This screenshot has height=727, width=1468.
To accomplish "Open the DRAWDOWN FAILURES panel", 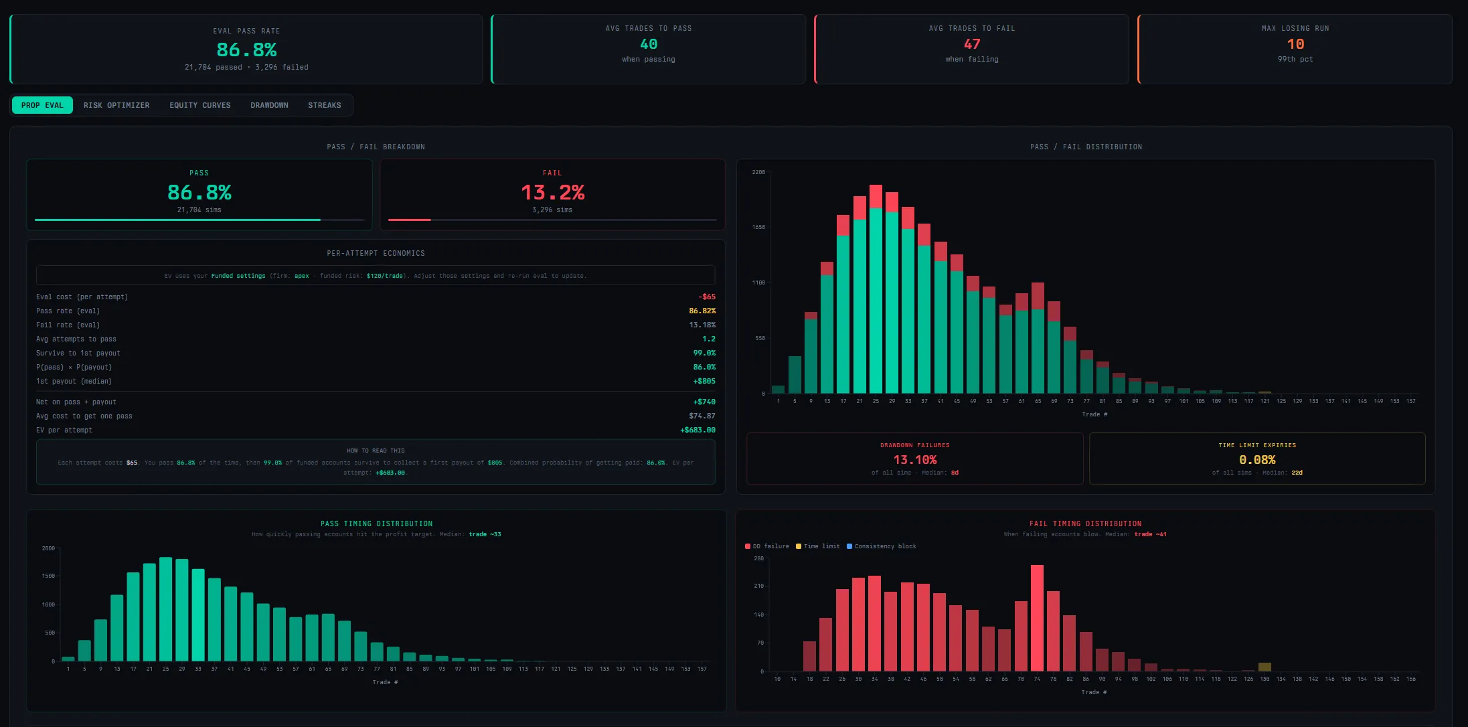I will 914,459.
